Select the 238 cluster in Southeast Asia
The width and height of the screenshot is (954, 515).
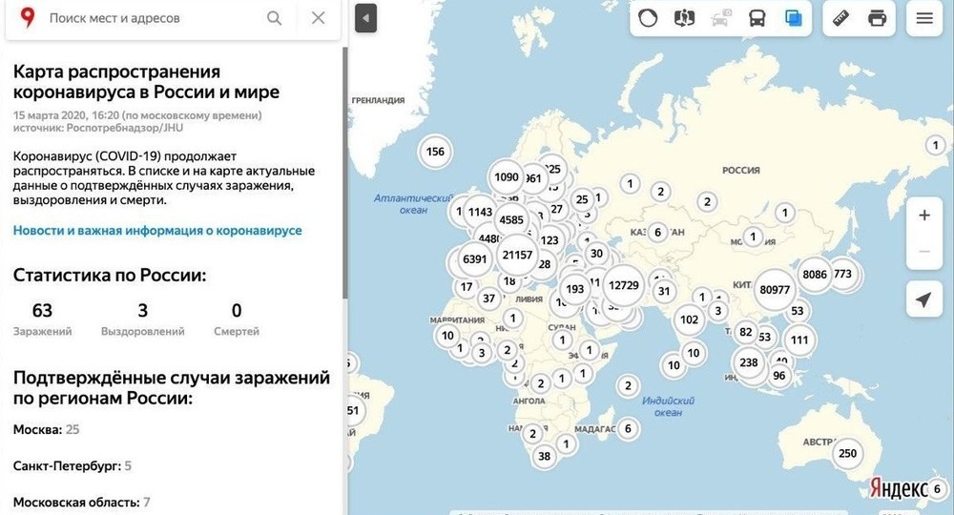(748, 362)
